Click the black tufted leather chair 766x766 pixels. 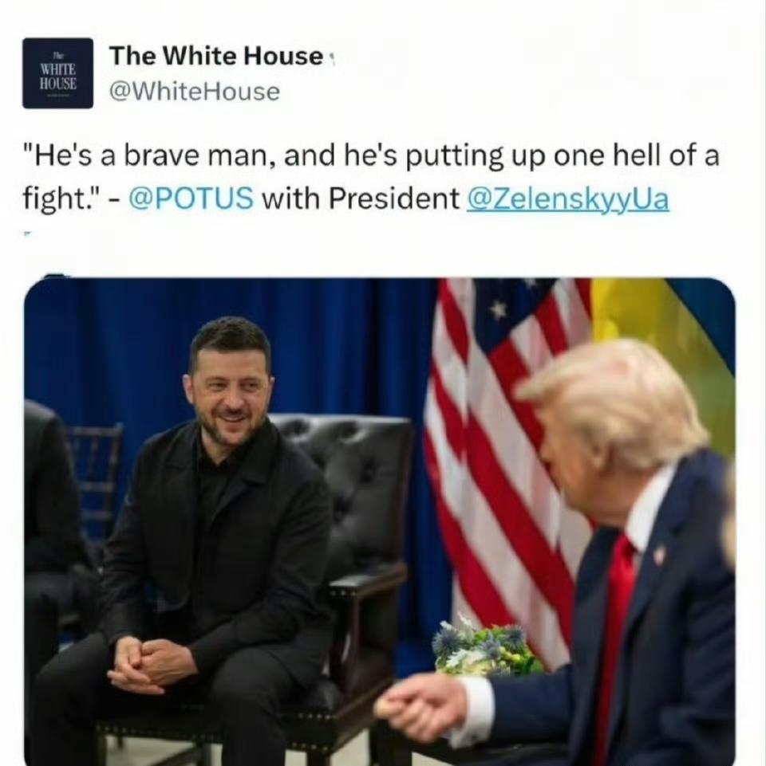[352, 562]
